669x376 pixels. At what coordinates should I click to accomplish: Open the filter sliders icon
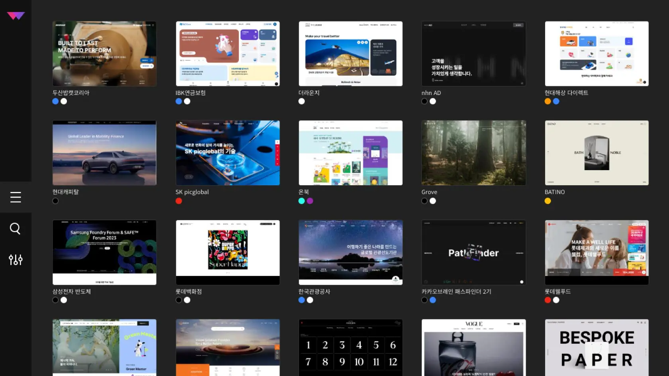pos(16,260)
